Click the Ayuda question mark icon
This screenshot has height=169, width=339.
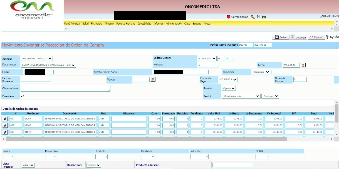[327, 37]
